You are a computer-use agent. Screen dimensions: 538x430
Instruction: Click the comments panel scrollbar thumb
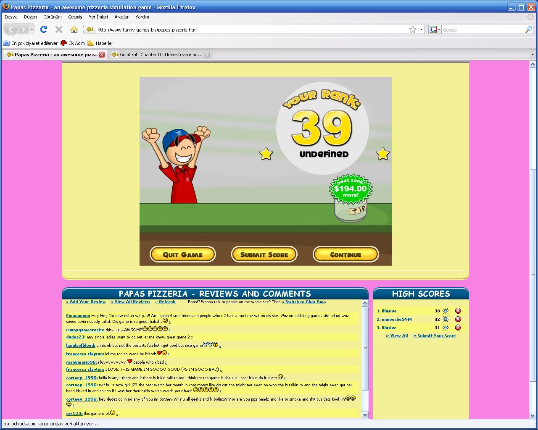tap(365, 349)
